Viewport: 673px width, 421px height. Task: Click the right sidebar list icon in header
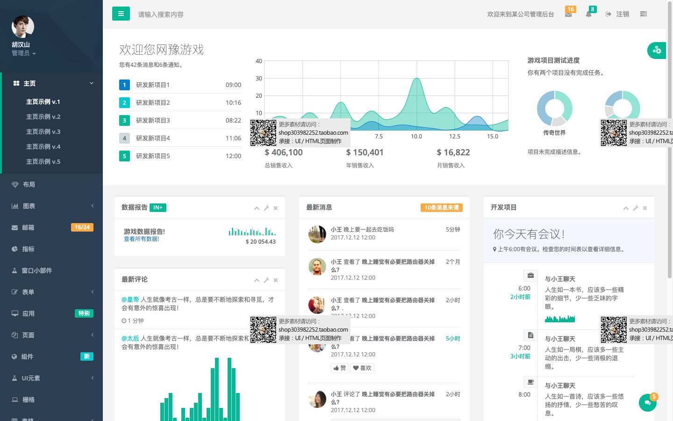coord(644,14)
